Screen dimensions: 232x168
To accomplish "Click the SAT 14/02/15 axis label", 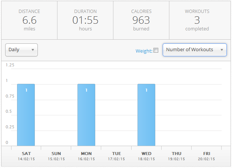I will point(26,156).
